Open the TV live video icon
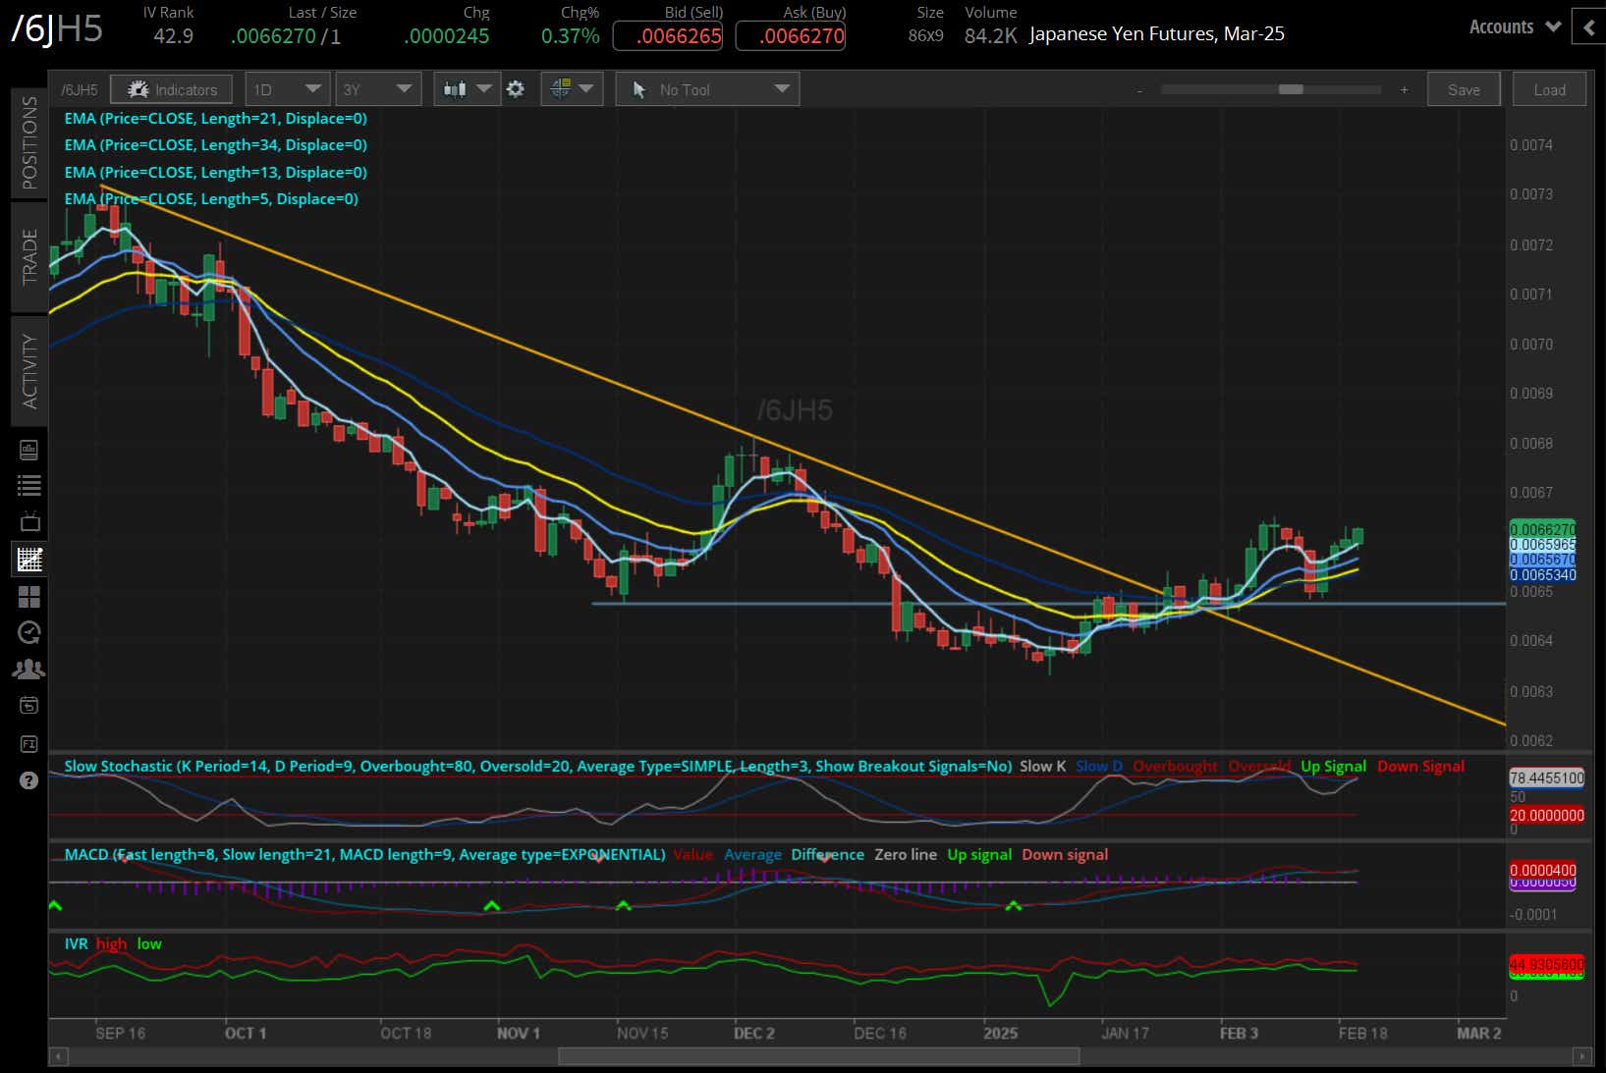Image resolution: width=1606 pixels, height=1073 pixels. pyautogui.click(x=28, y=521)
